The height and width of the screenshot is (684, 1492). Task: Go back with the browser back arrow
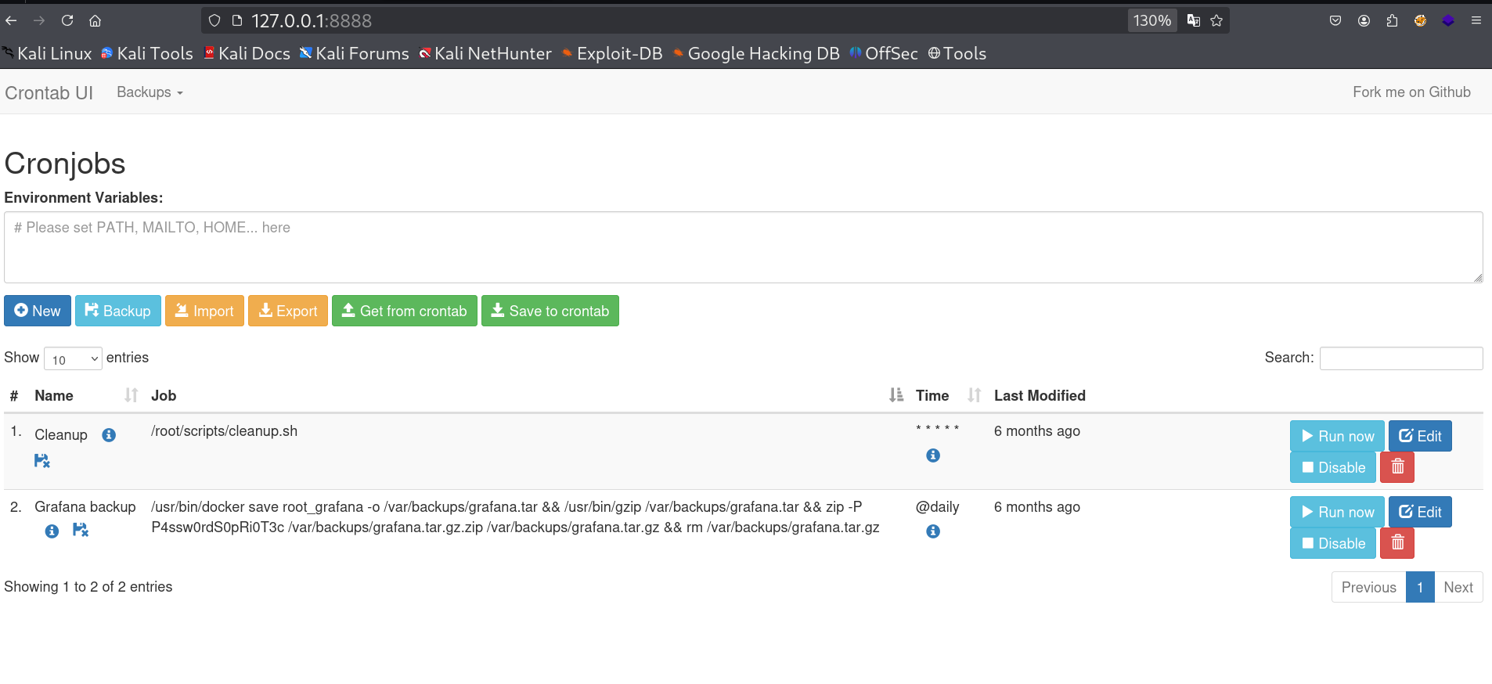(12, 20)
